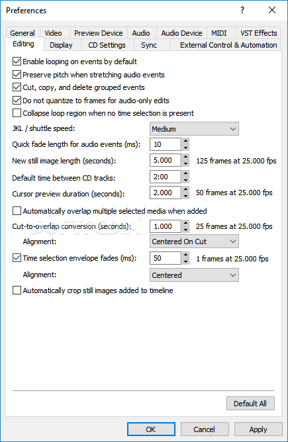
Task: Switch to the Display tab
Action: point(61,45)
